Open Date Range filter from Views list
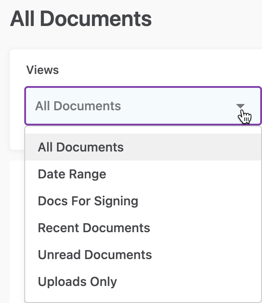This screenshot has height=303, width=262. click(x=143, y=174)
